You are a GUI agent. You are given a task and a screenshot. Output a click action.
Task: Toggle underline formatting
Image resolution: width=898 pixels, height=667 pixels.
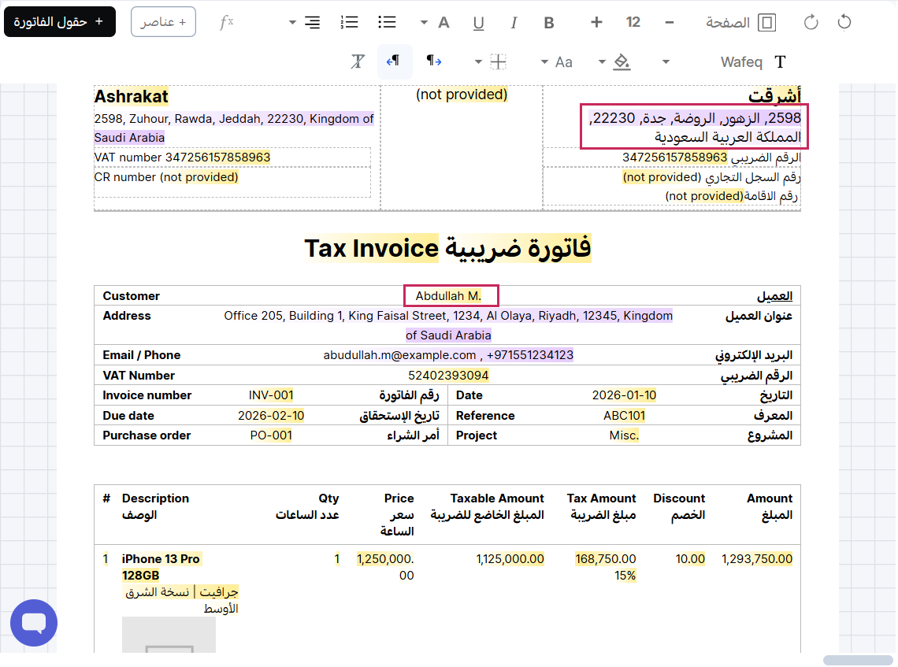point(478,22)
